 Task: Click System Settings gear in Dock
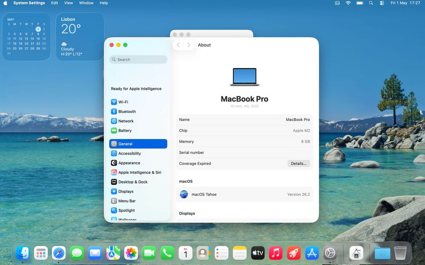[x=330, y=253]
